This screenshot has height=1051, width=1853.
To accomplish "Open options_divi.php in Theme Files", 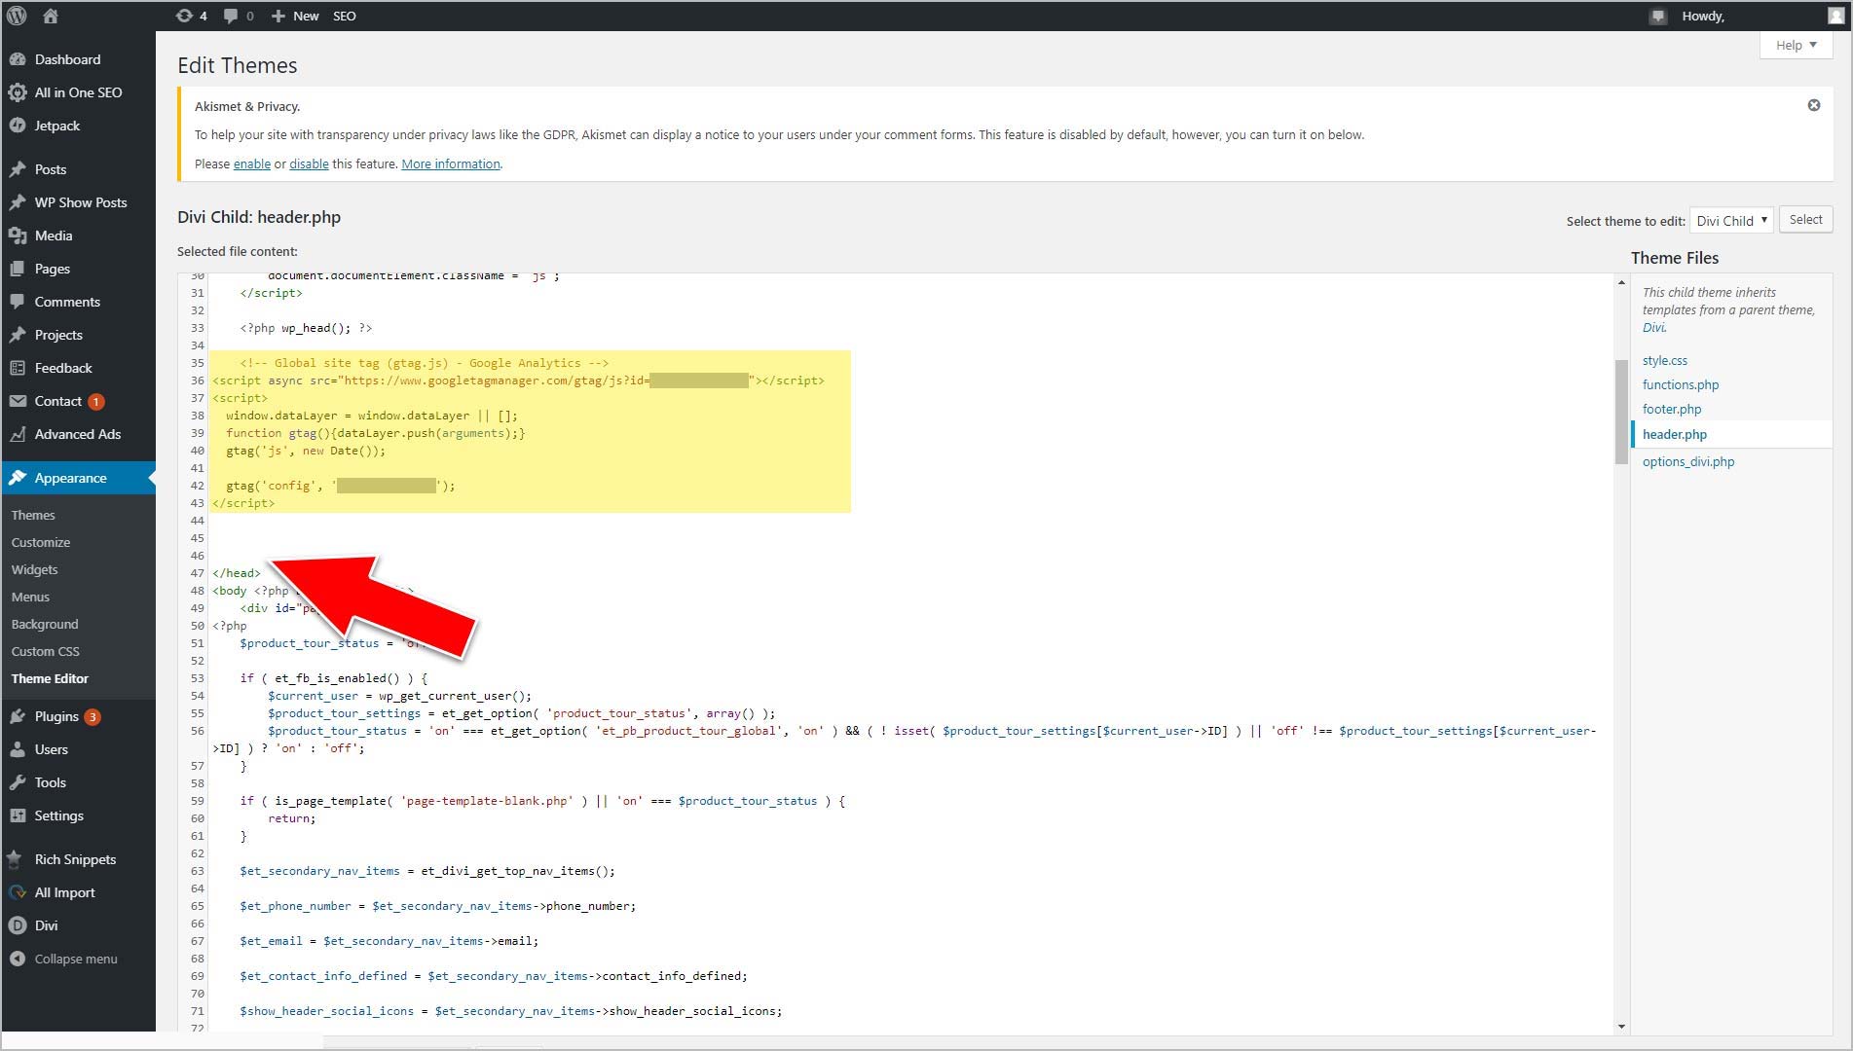I will (1688, 461).
